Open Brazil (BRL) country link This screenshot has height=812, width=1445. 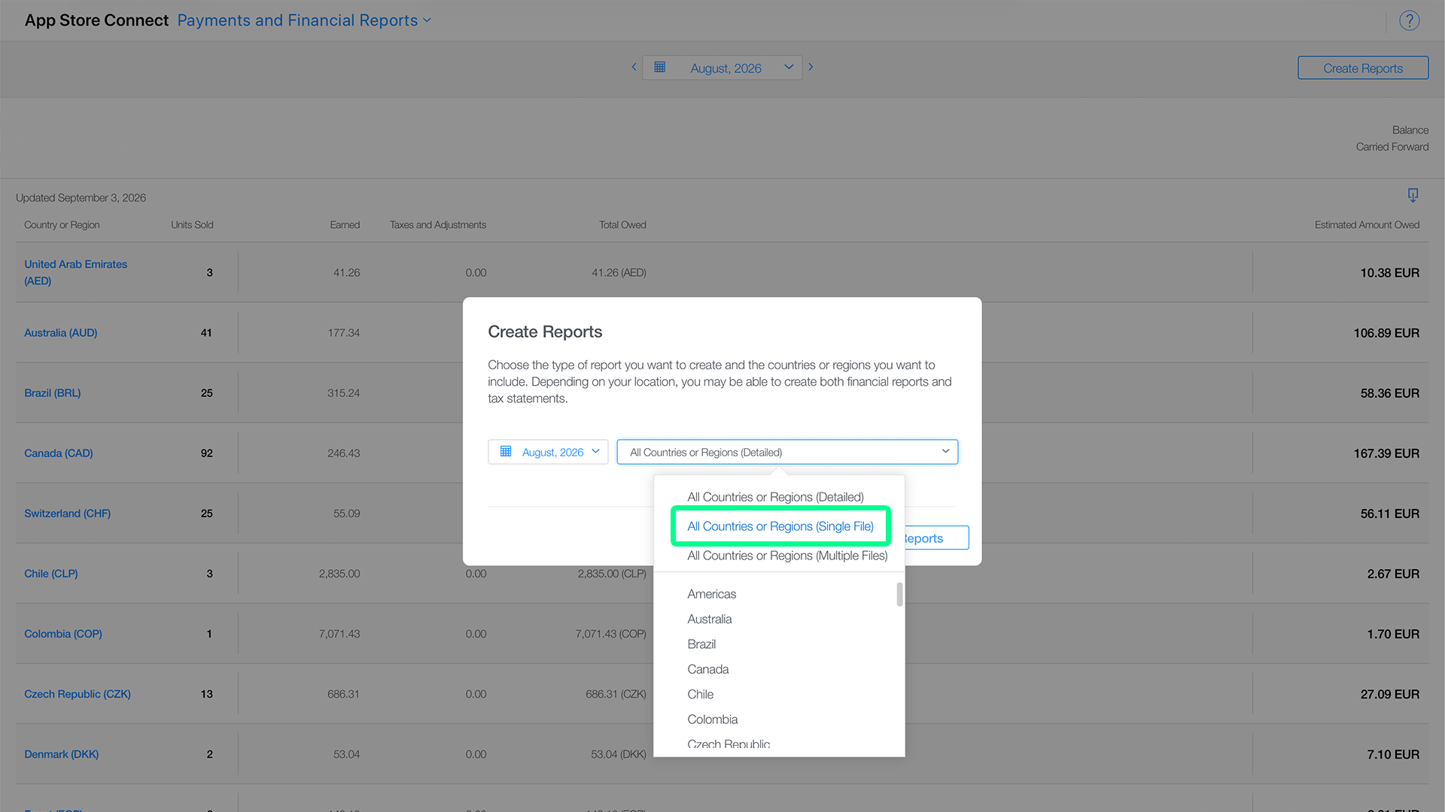click(x=52, y=392)
